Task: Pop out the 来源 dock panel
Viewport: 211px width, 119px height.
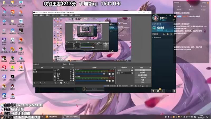Action: click(73, 67)
